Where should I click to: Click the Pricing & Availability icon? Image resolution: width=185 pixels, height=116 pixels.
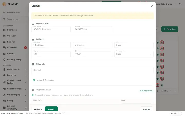(4, 107)
